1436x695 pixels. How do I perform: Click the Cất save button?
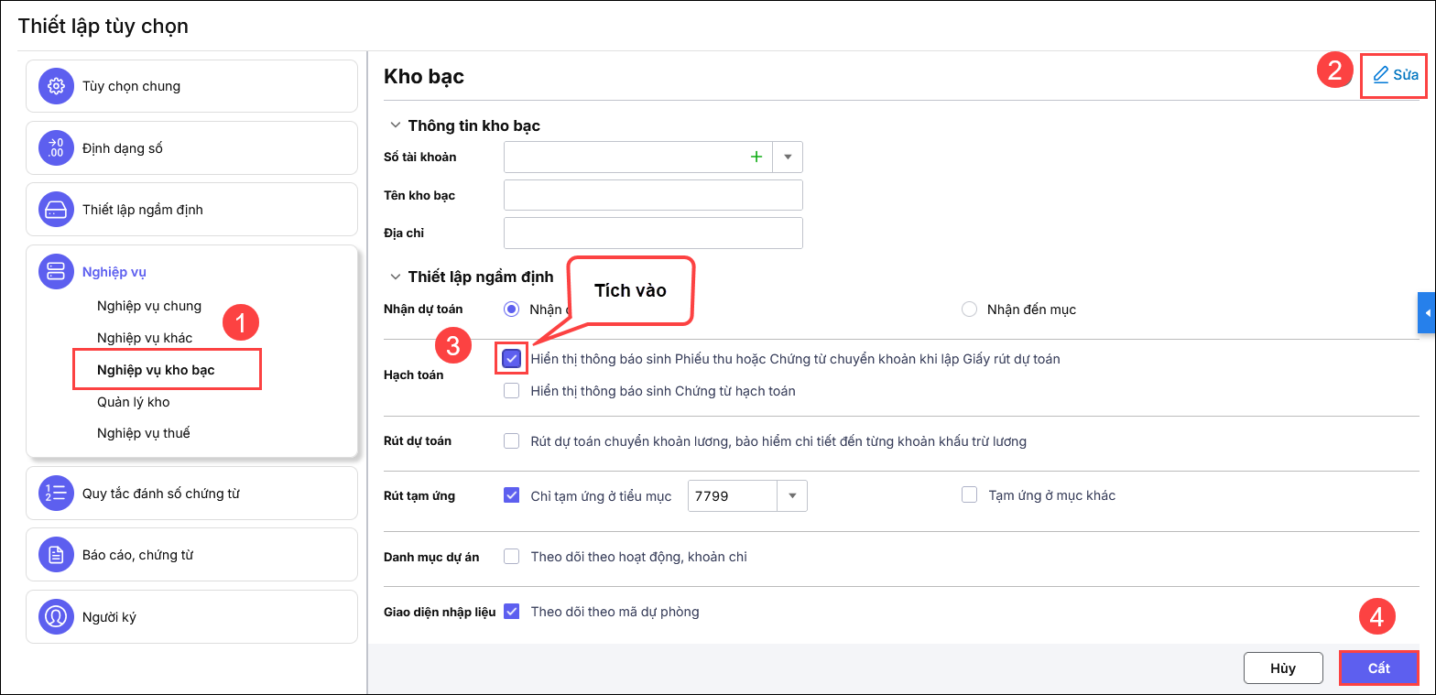click(1378, 668)
